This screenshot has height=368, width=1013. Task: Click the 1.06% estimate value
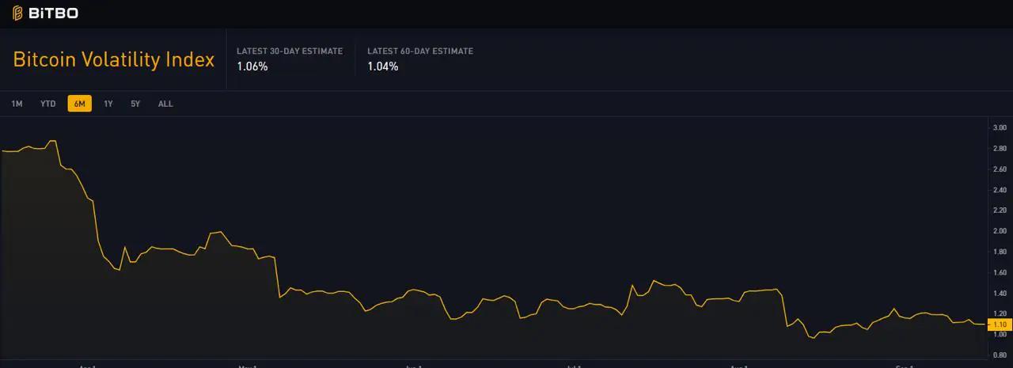coord(252,66)
